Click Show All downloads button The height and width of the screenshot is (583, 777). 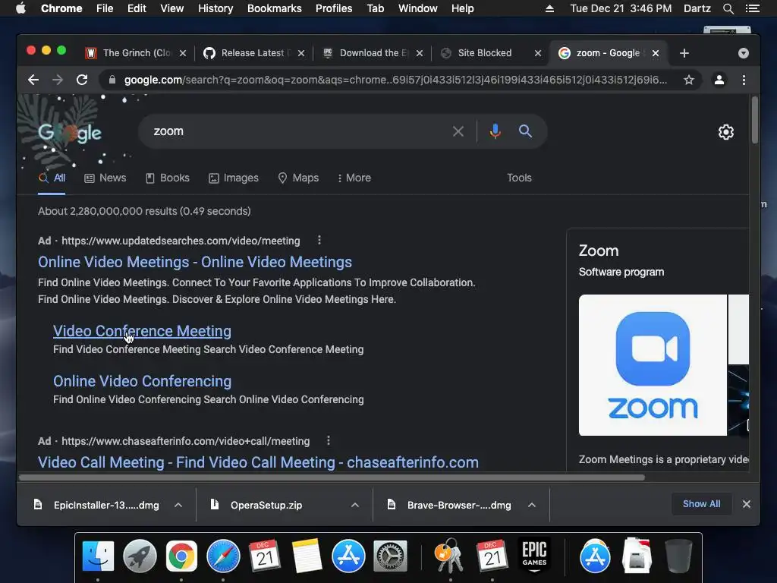[701, 504]
